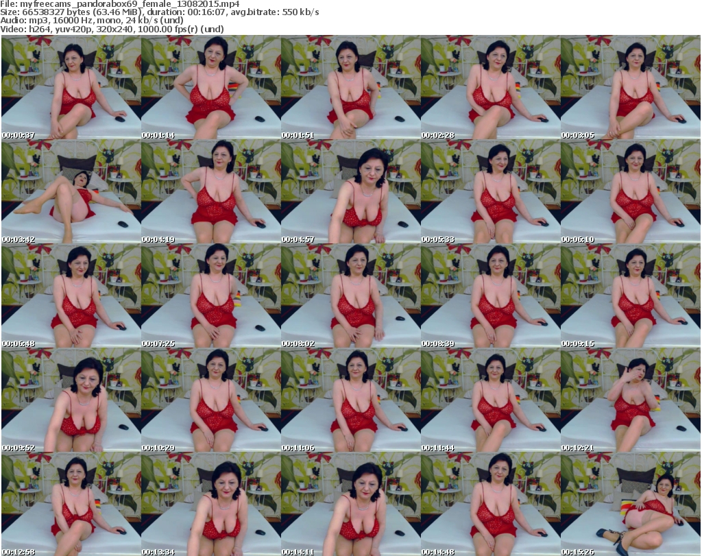Image resolution: width=702 pixels, height=556 pixels.
Task: Select the thumbnail stamped 00:10:29
Action: pyautogui.click(x=211, y=400)
